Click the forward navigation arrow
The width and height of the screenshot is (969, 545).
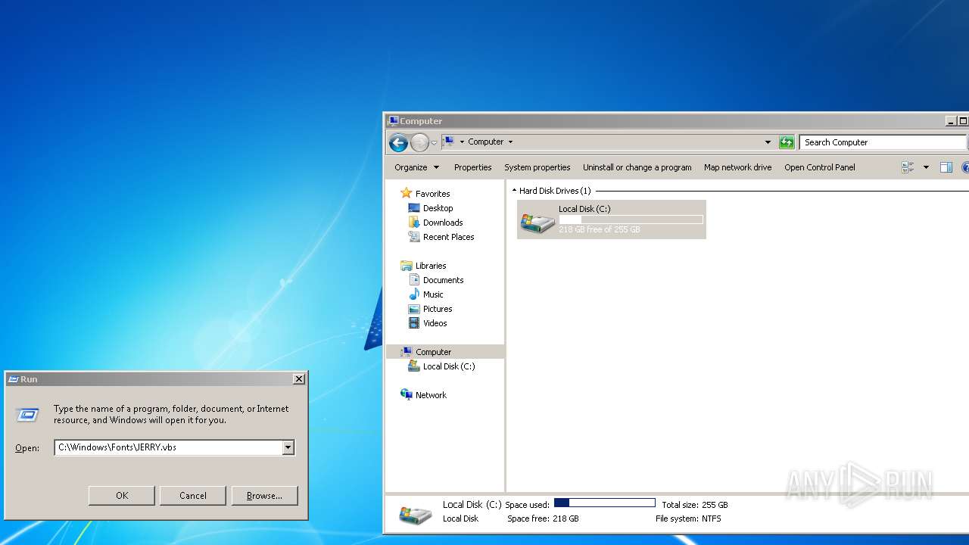point(419,142)
